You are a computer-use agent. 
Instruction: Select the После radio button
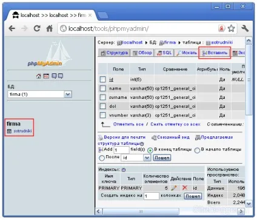coord(102,158)
